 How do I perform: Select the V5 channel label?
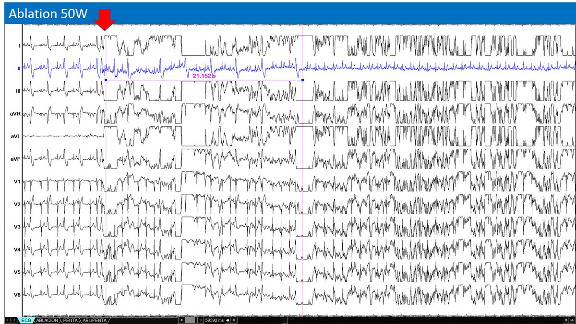point(17,272)
